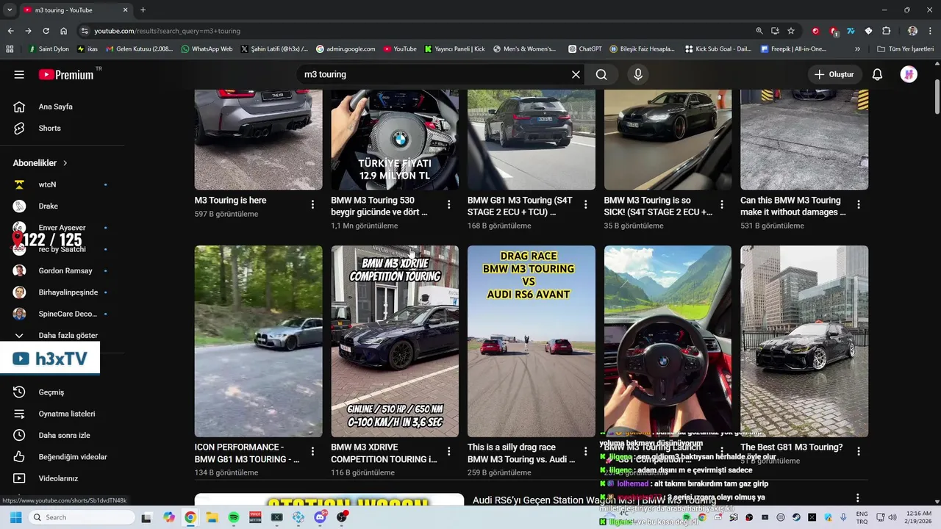Open title 'BMW M3 XDRIVE COMPETITION TOURING'
This screenshot has width=941, height=529.
coord(384,453)
